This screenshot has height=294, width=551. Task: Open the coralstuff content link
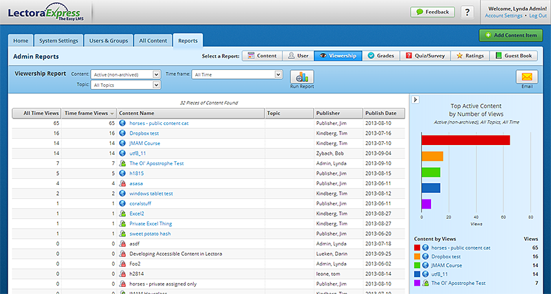click(x=140, y=204)
